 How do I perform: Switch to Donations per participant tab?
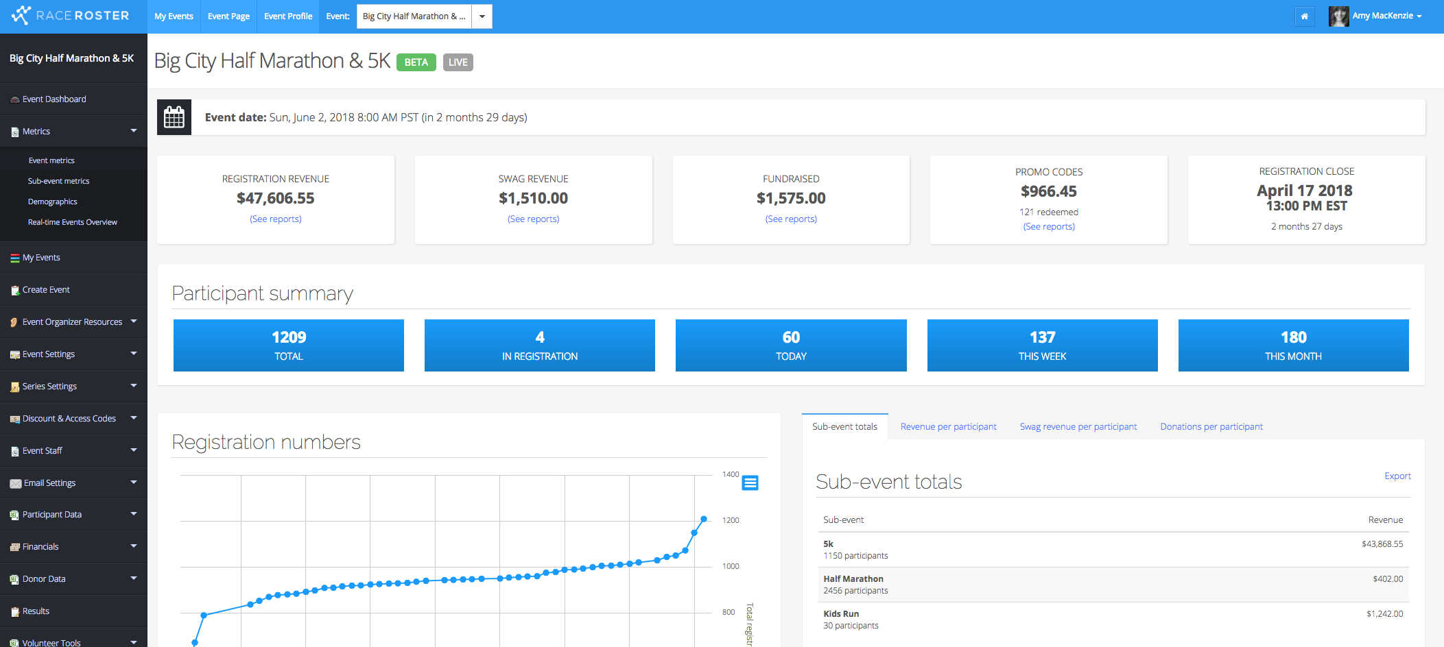coord(1211,426)
